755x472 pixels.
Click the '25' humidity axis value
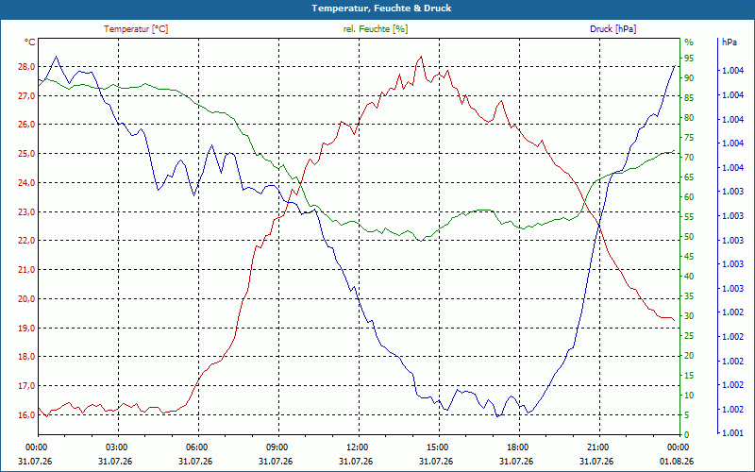(689, 336)
